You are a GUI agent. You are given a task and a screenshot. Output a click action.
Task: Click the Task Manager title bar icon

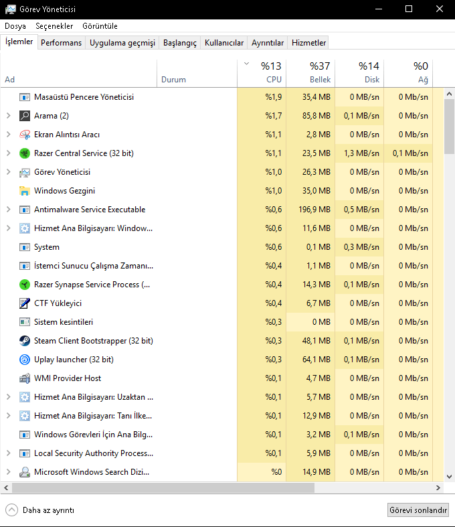11,9
